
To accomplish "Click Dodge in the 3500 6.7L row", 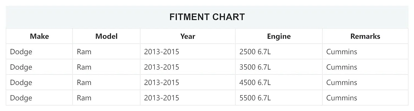I will [21, 67].
